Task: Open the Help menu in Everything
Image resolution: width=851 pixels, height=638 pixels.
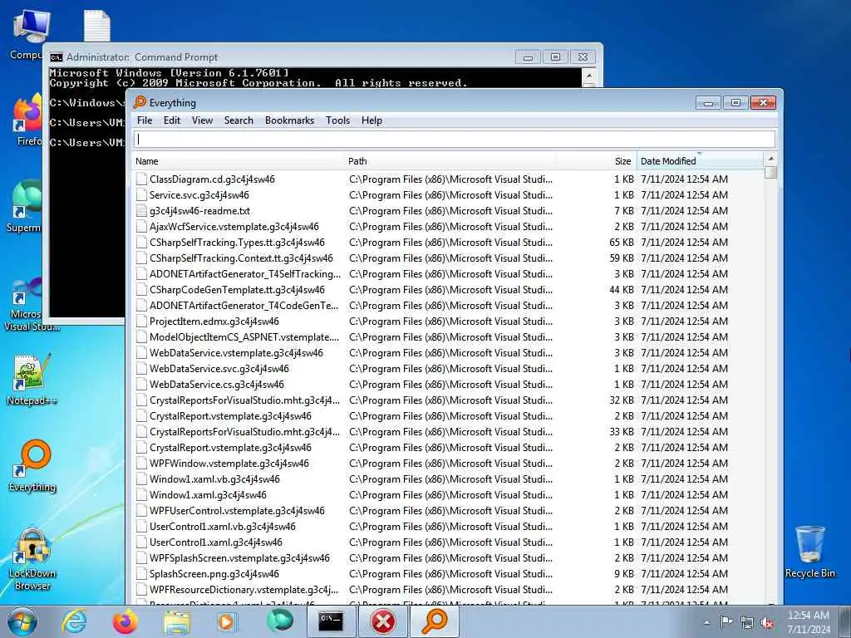Action: (371, 120)
